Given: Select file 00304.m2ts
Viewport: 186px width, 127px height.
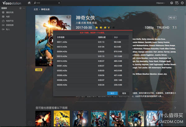Looking at the screenshot, I should 92,52.
